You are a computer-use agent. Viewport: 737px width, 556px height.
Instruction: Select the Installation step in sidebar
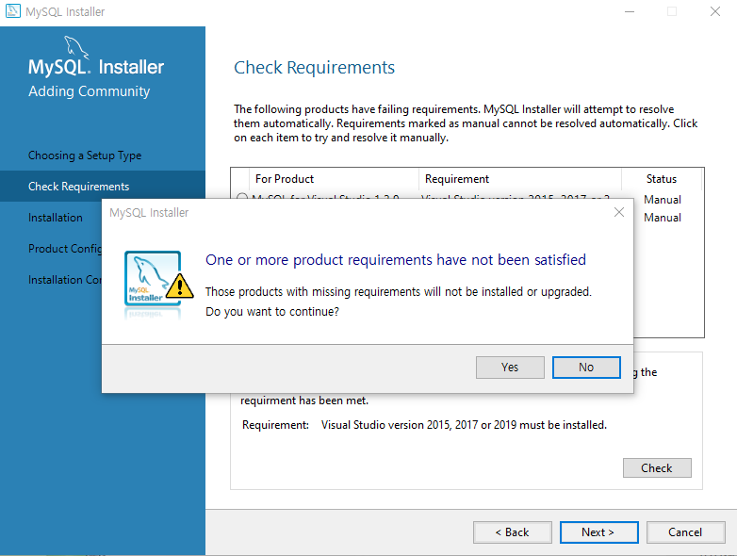point(55,218)
